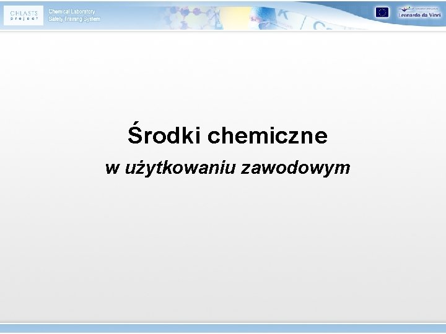The image size is (446, 334).
Task: Select the 'Chemical Laboratory' header text
Action: tap(72, 12)
